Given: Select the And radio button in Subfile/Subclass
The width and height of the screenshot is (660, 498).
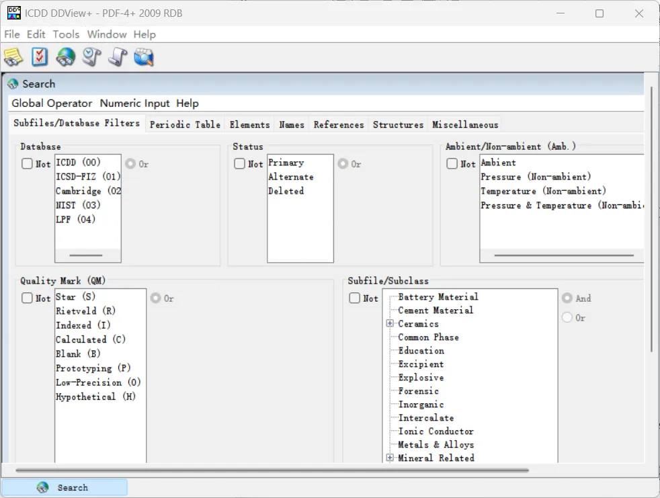Looking at the screenshot, I should [567, 298].
